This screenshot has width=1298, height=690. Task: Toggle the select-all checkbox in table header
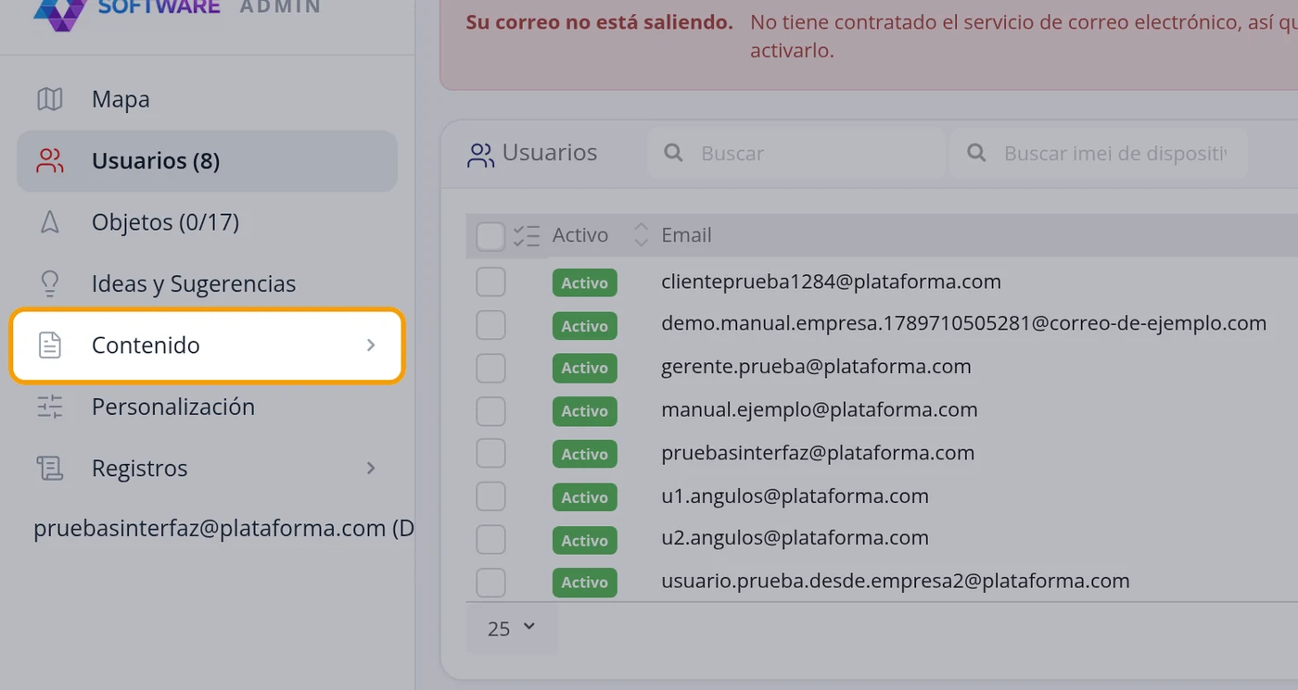490,236
